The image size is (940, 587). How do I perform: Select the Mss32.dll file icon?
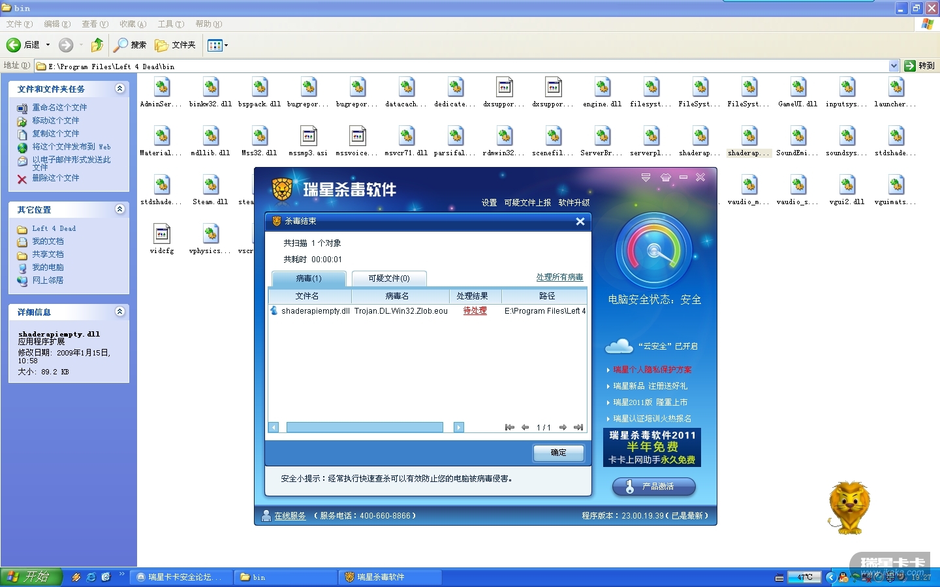[x=260, y=136]
